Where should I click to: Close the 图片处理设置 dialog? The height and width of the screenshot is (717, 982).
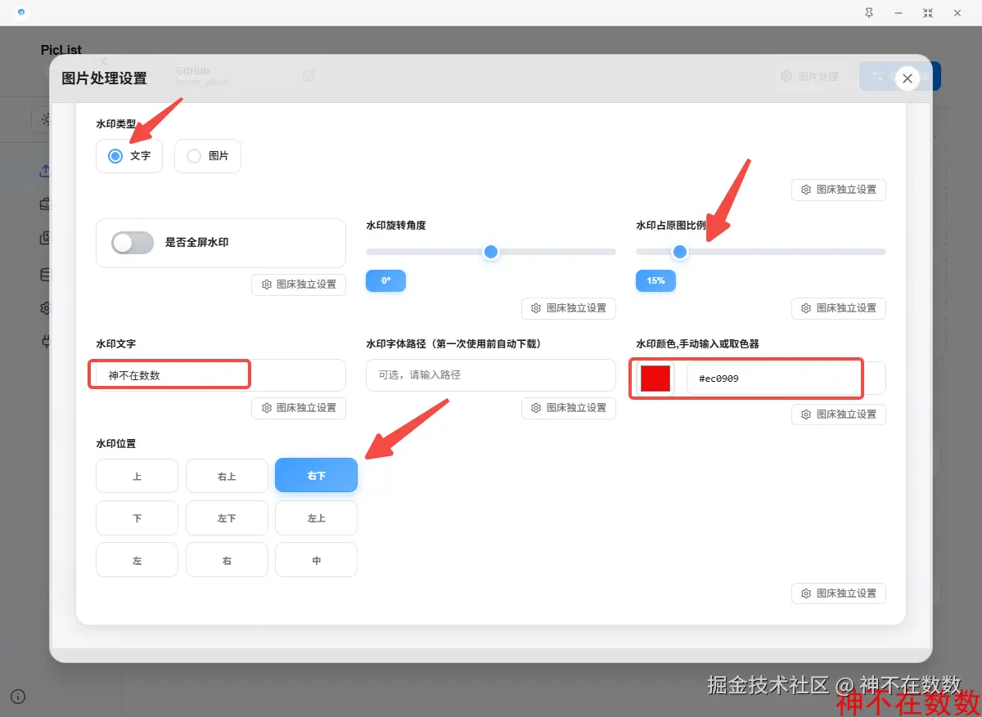coord(907,78)
